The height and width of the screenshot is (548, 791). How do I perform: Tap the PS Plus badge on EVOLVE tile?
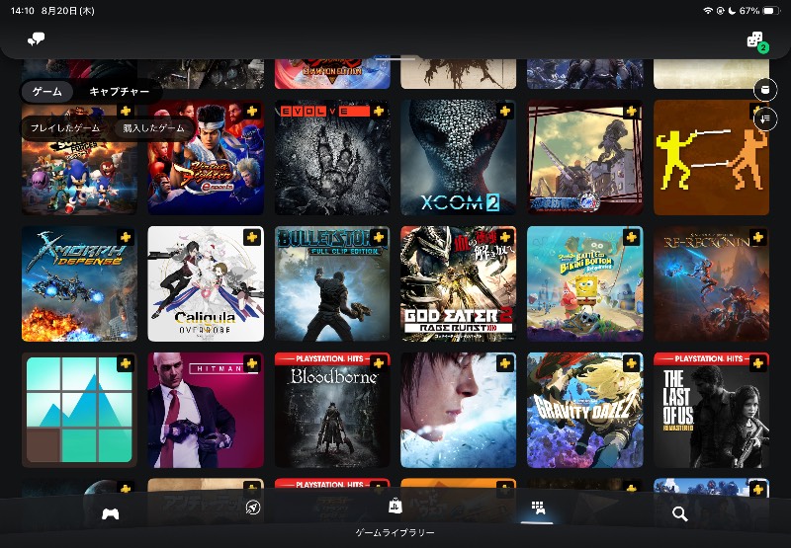(379, 111)
